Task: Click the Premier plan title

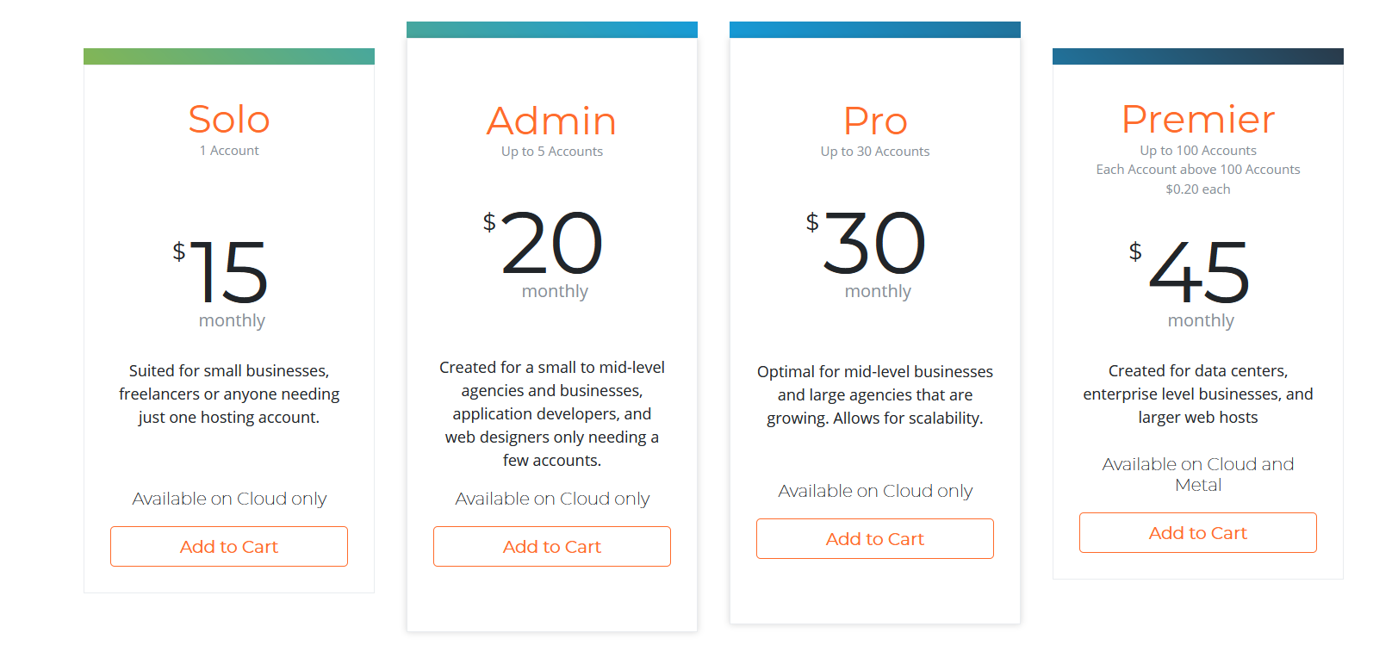Action: coord(1198,120)
